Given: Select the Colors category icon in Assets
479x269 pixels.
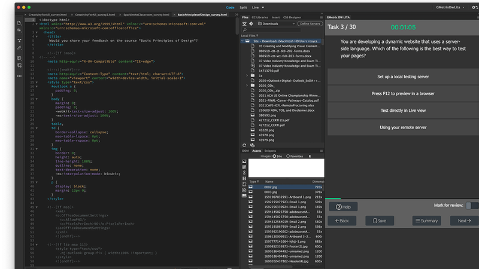Looking at the screenshot, I should point(244,167).
